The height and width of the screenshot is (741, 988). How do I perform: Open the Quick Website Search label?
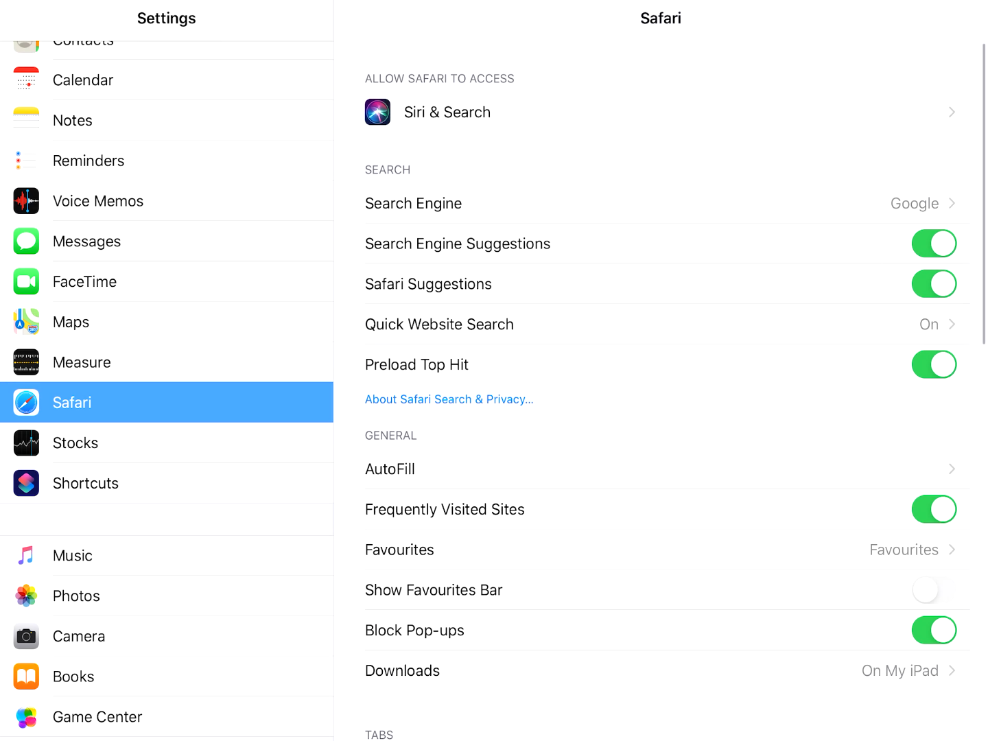[439, 324]
